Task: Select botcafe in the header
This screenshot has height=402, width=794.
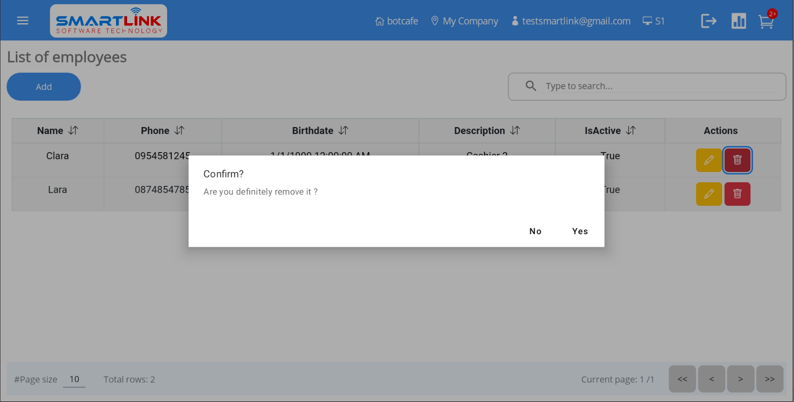Action: tap(397, 21)
